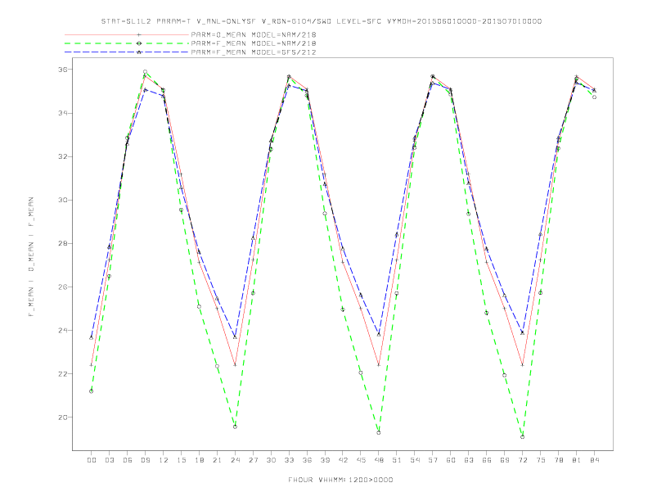The height and width of the screenshot is (501, 648).
Task: Click x-axis tick label 39
Action: [x=325, y=460]
